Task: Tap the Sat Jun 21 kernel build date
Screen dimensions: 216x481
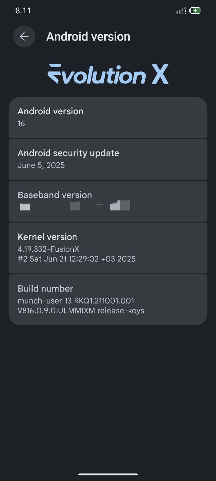Action: 76,259
